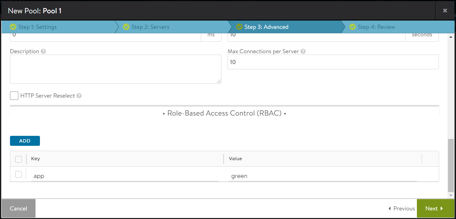456x219 pixels.
Task: Click green checkmark icon on Step 4
Action: point(353,27)
